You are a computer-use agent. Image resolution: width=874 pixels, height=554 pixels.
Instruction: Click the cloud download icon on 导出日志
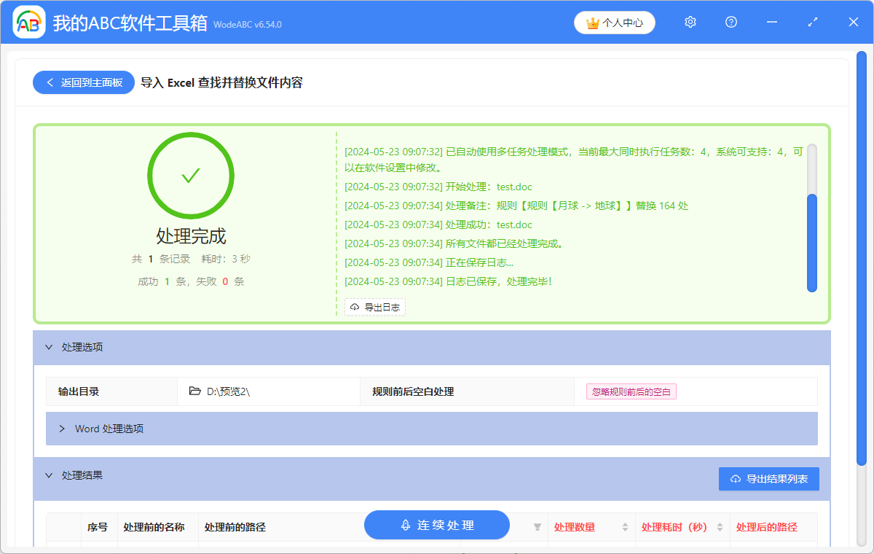[x=353, y=307]
